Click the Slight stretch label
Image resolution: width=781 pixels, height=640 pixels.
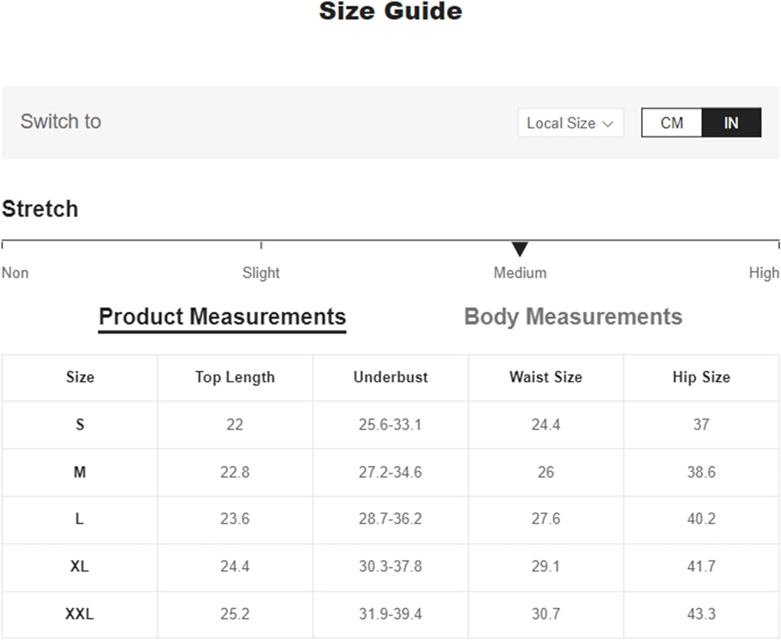point(261,273)
